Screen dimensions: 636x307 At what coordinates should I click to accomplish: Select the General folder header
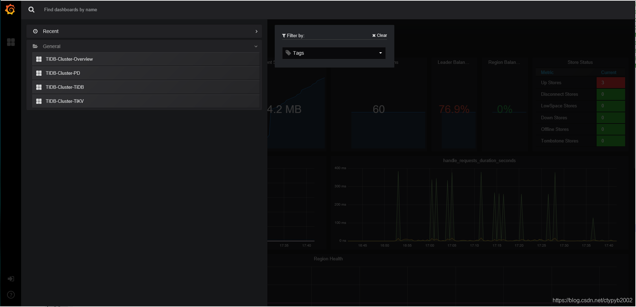(144, 46)
